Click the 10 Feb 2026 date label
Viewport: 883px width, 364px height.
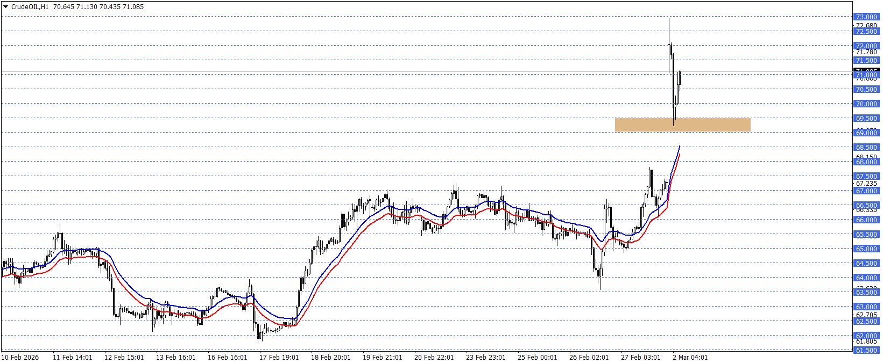point(20,358)
